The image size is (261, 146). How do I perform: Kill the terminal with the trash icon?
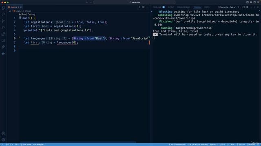(247, 7)
